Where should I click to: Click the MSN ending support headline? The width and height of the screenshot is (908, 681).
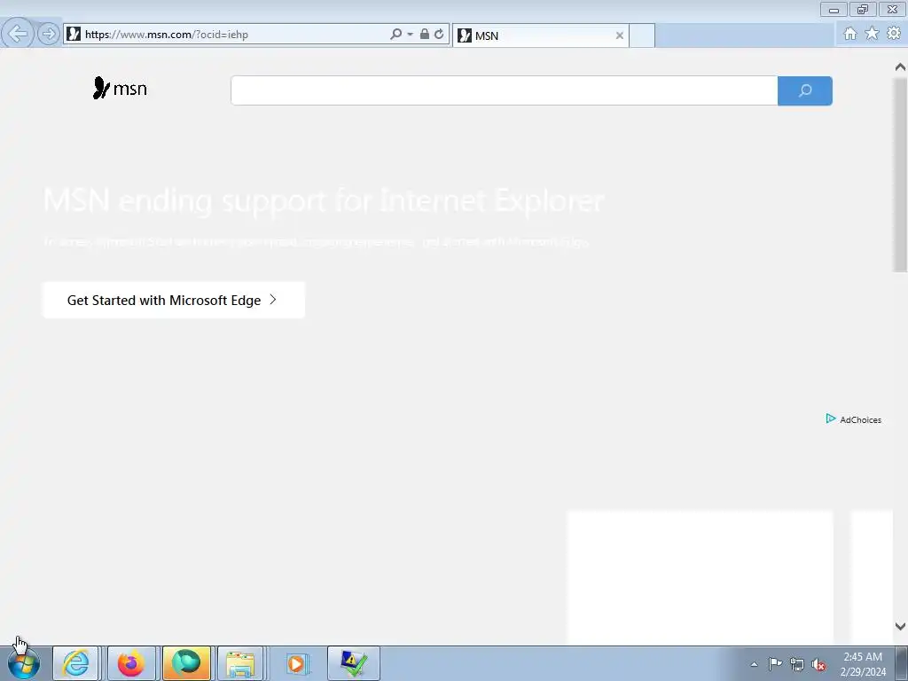[324, 200]
